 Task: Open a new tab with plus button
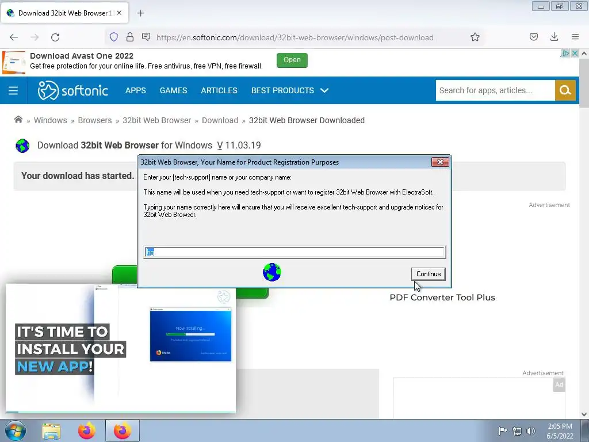140,13
